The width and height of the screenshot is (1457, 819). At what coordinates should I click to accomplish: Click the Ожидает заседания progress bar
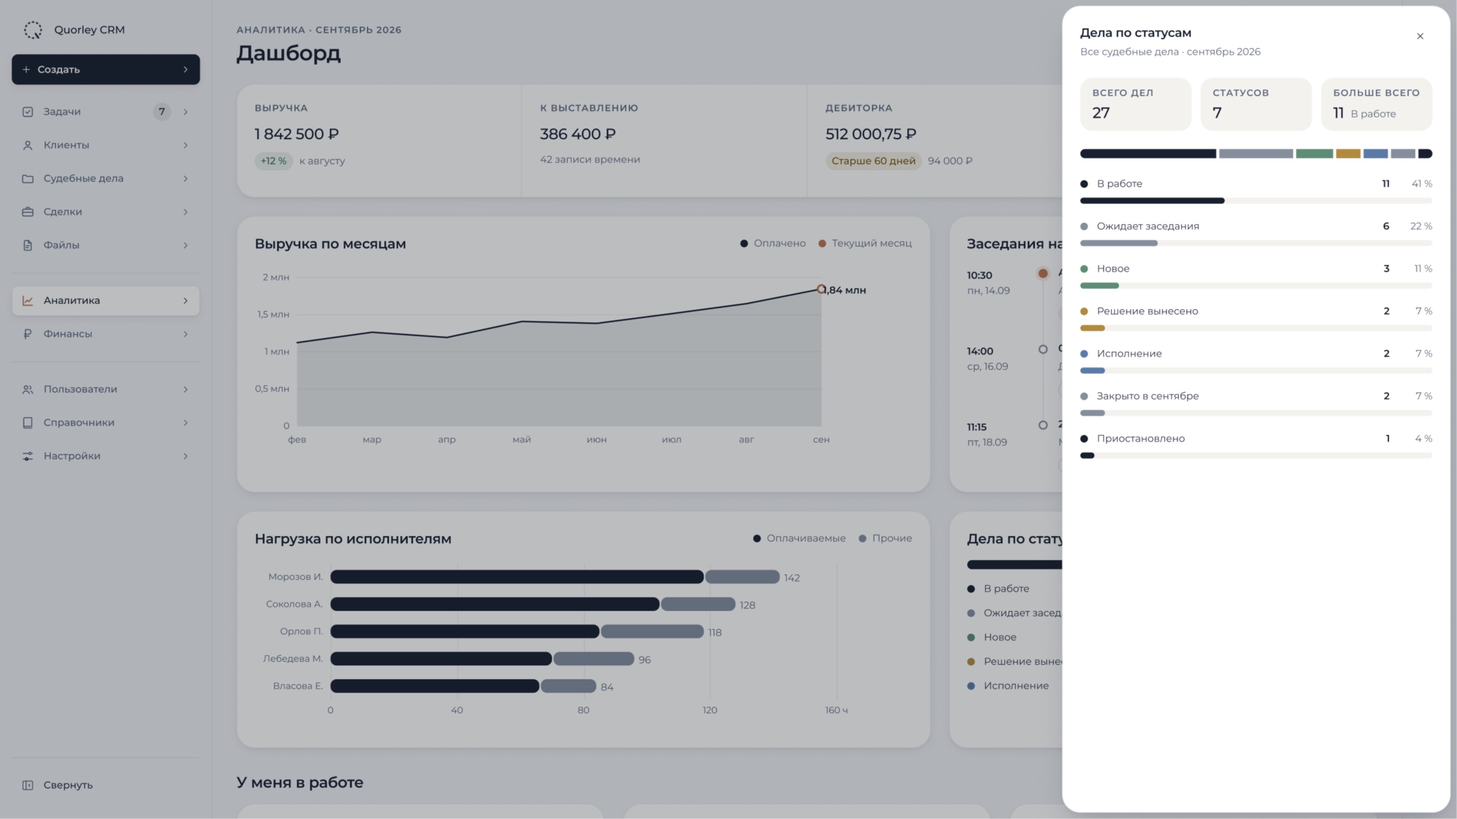pos(1256,244)
